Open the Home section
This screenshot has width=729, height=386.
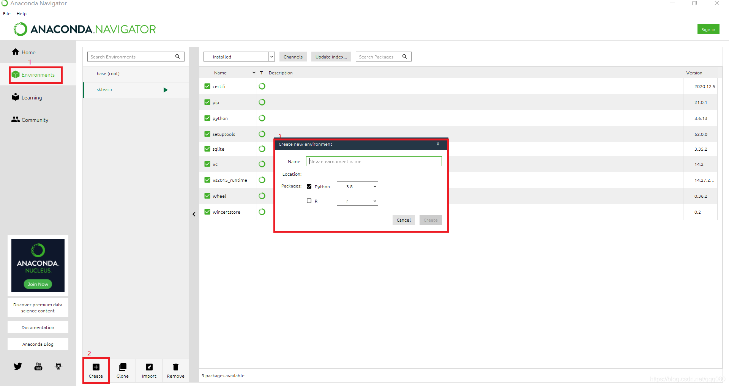[x=24, y=52]
